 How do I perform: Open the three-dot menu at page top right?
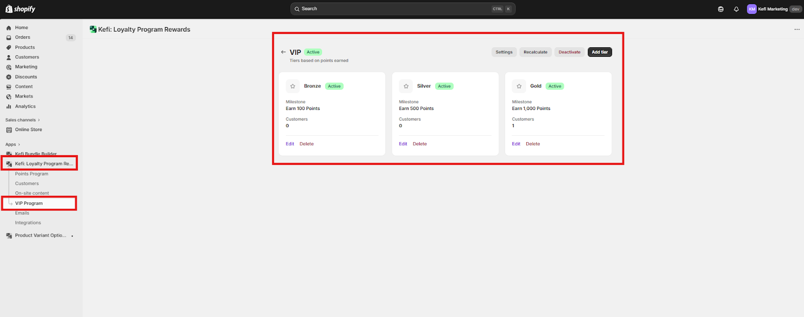pos(797,30)
